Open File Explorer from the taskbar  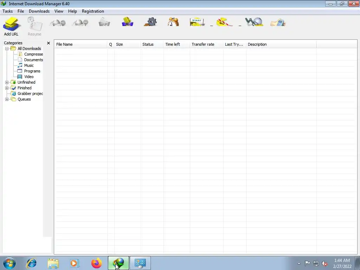pyautogui.click(x=53, y=263)
